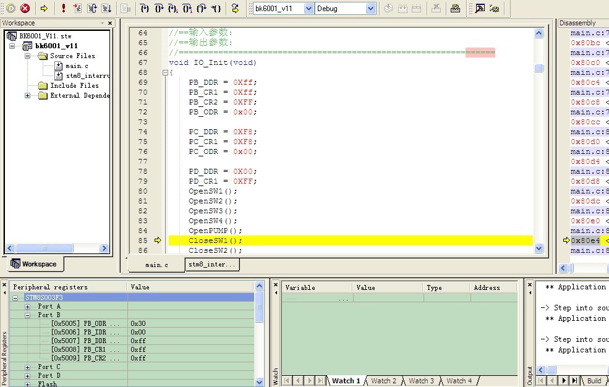Image resolution: width=609 pixels, height=387 pixels.
Task: Collapse the IO_Init function code fold
Action: [x=165, y=72]
